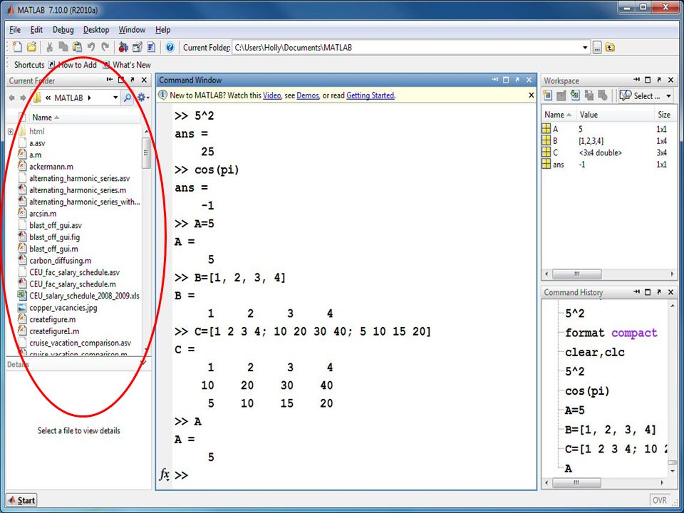Open the Help menu
Screen dimensions: 684x513
[162, 30]
